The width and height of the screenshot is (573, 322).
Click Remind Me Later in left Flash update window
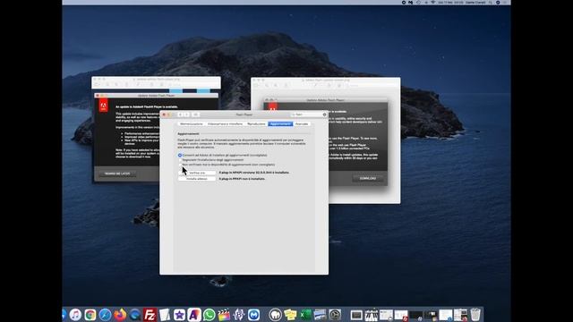coord(117,174)
